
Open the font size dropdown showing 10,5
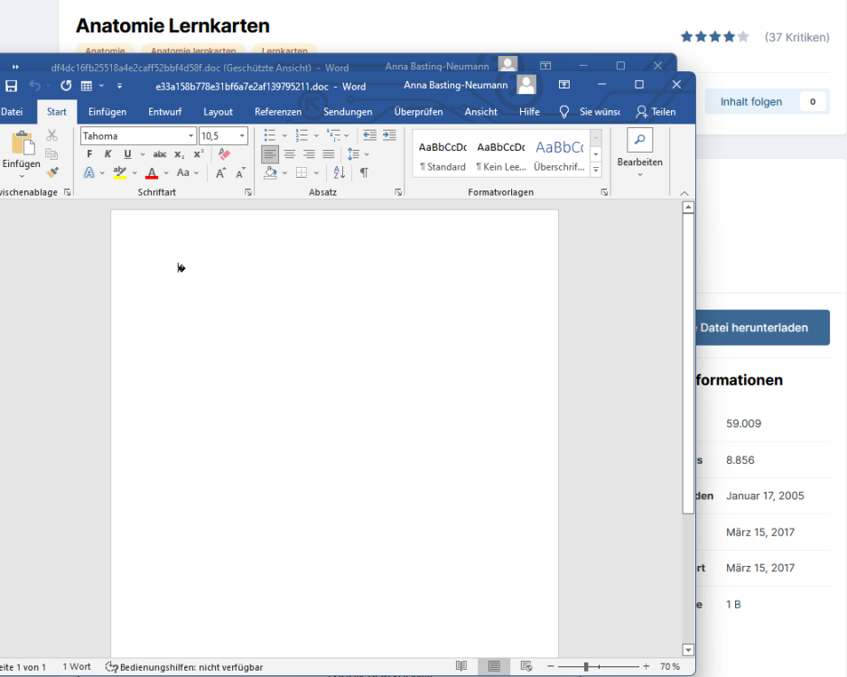coord(223,134)
